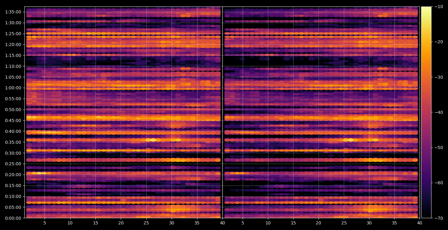This screenshot has height=230, width=448.
Task: Click the 0:35:00 time axis label
Action: click(13, 142)
